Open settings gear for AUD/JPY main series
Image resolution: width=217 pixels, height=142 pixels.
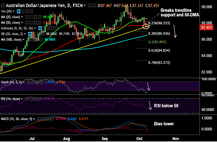click(x=94, y=6)
